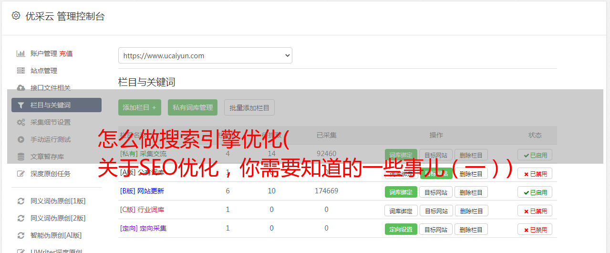610x253 pixels.
Task: Open 采集细节设置 via its gears icon
Action: coord(21,122)
